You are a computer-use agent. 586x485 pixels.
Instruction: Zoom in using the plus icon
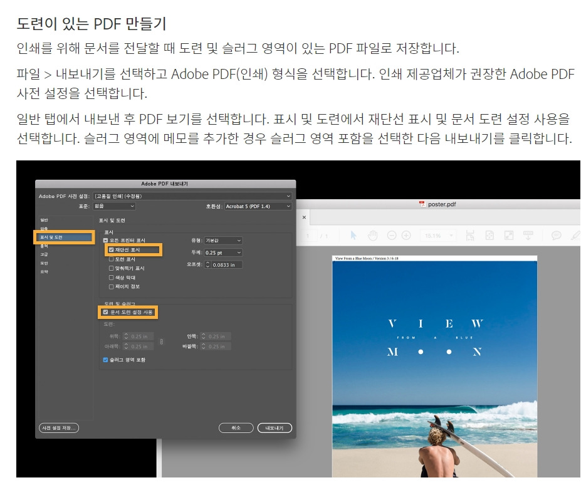tap(405, 234)
